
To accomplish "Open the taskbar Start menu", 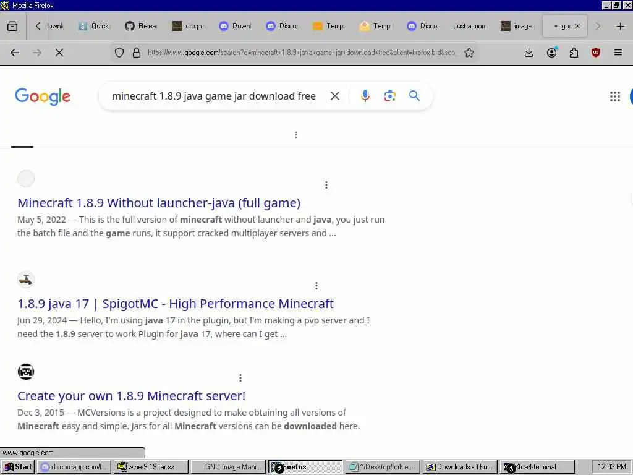I will [x=18, y=467].
